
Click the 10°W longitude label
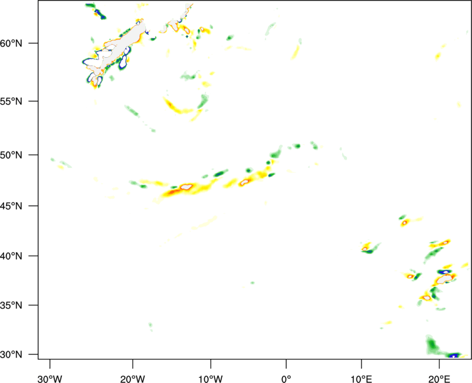210,379
